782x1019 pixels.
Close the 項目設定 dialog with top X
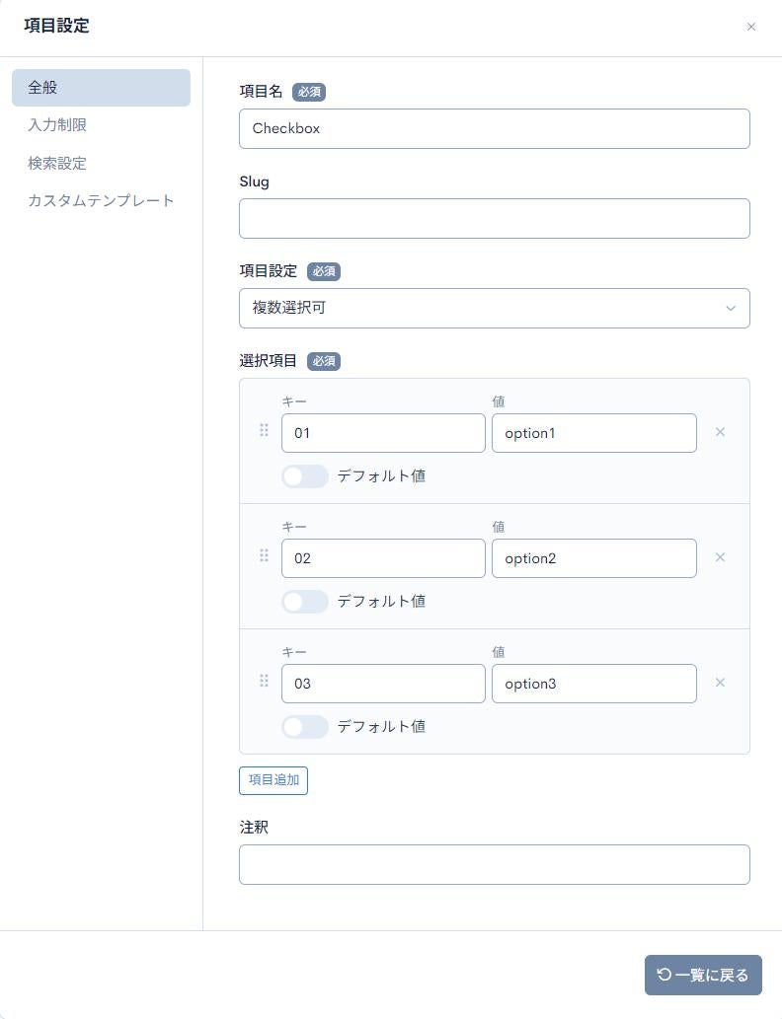point(751,27)
